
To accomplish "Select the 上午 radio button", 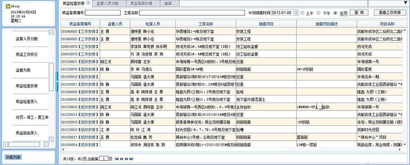I will pos(302,13).
